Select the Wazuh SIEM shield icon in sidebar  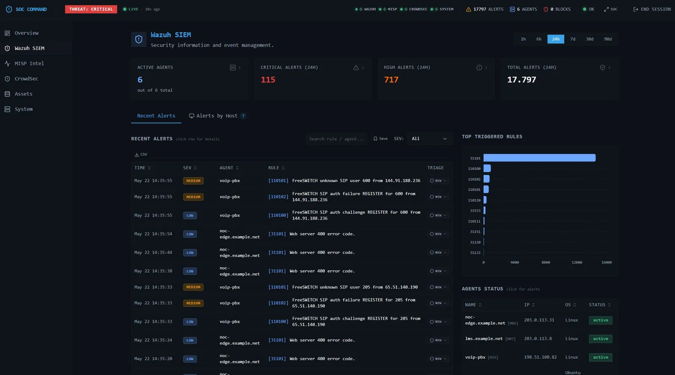[7, 48]
